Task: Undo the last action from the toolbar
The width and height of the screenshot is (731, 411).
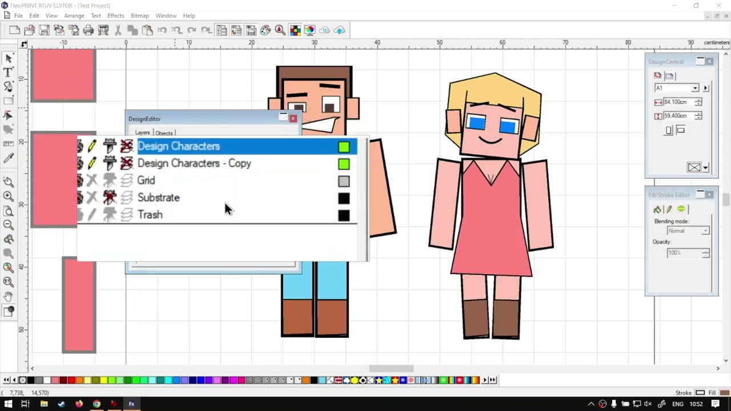Action: point(162,30)
